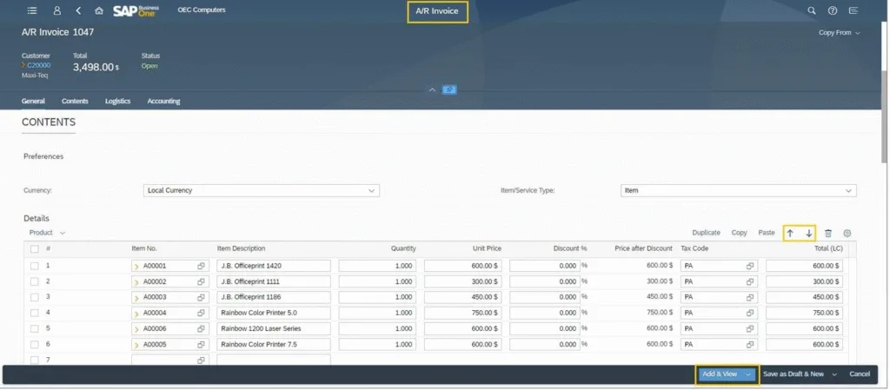Open item list picker for A00003
Image resolution: width=890 pixels, height=390 pixels.
point(201,297)
